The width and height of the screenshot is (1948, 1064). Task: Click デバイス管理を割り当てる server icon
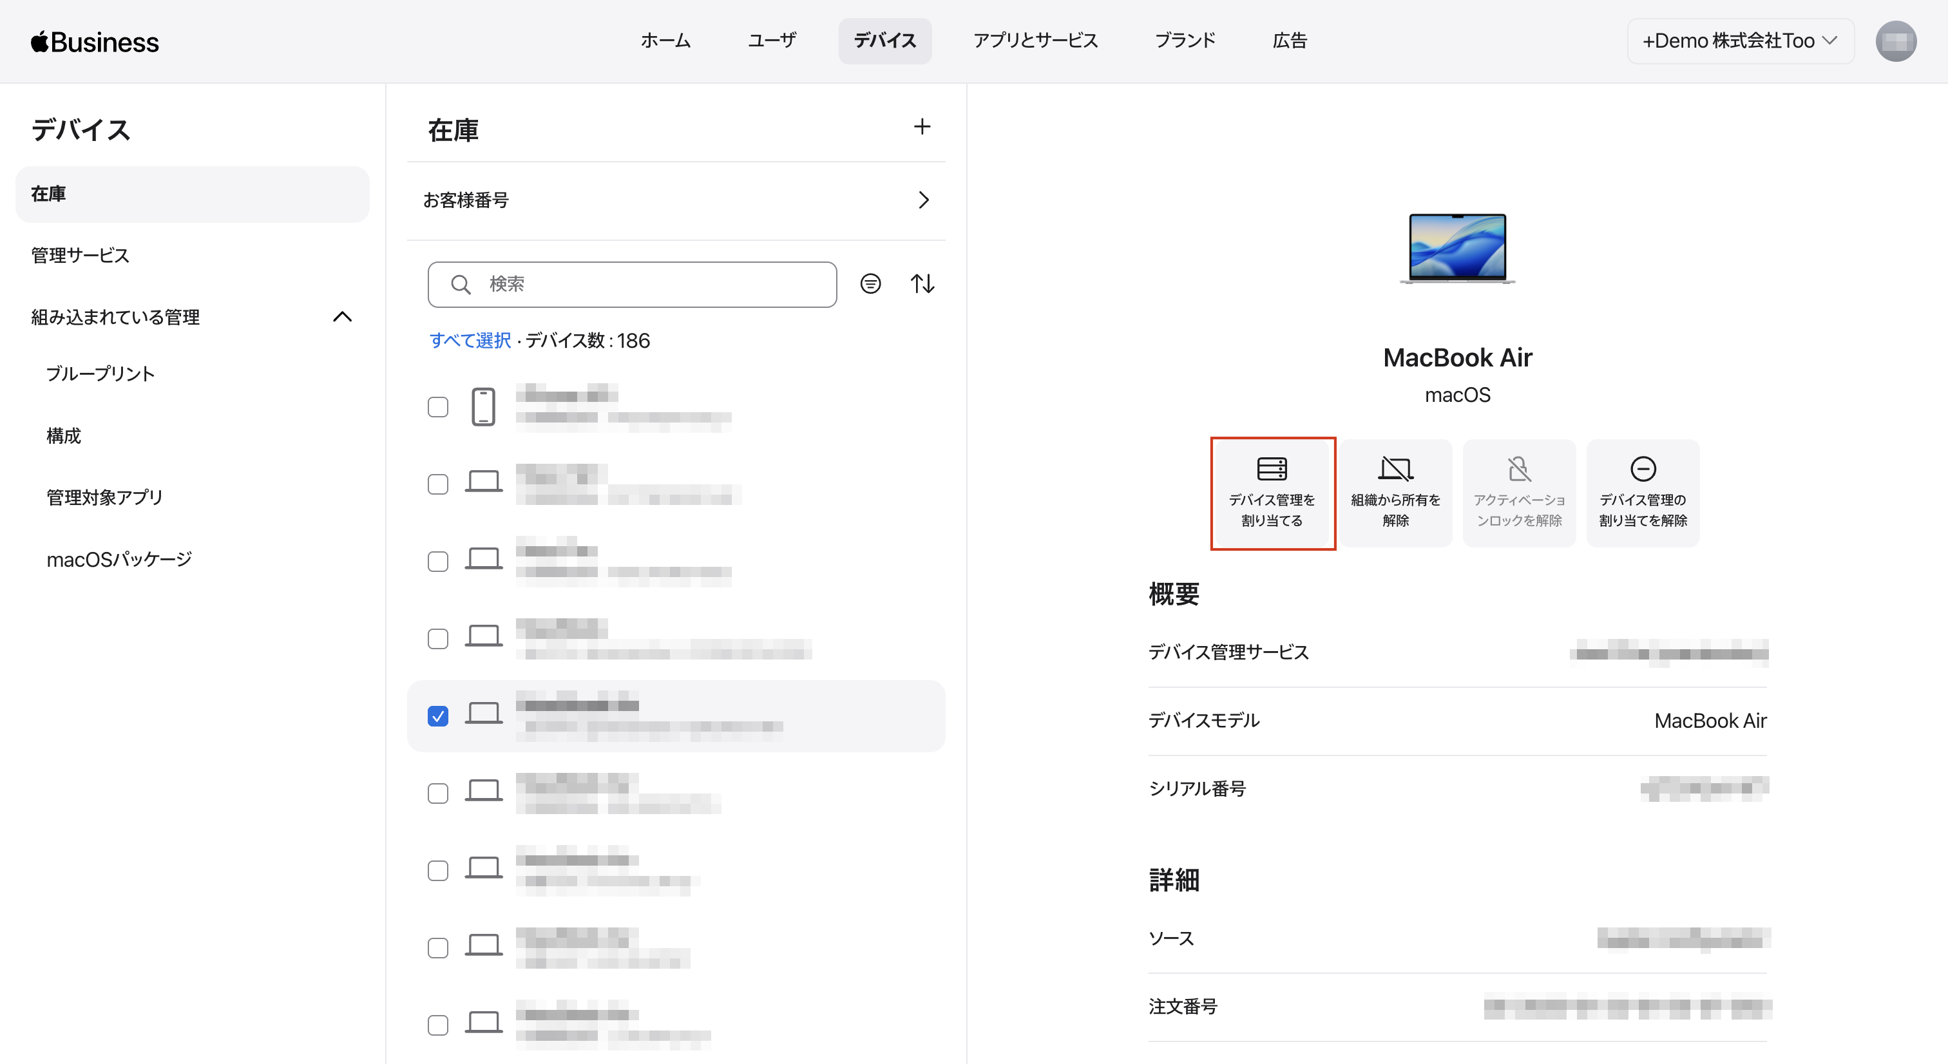pyautogui.click(x=1272, y=469)
